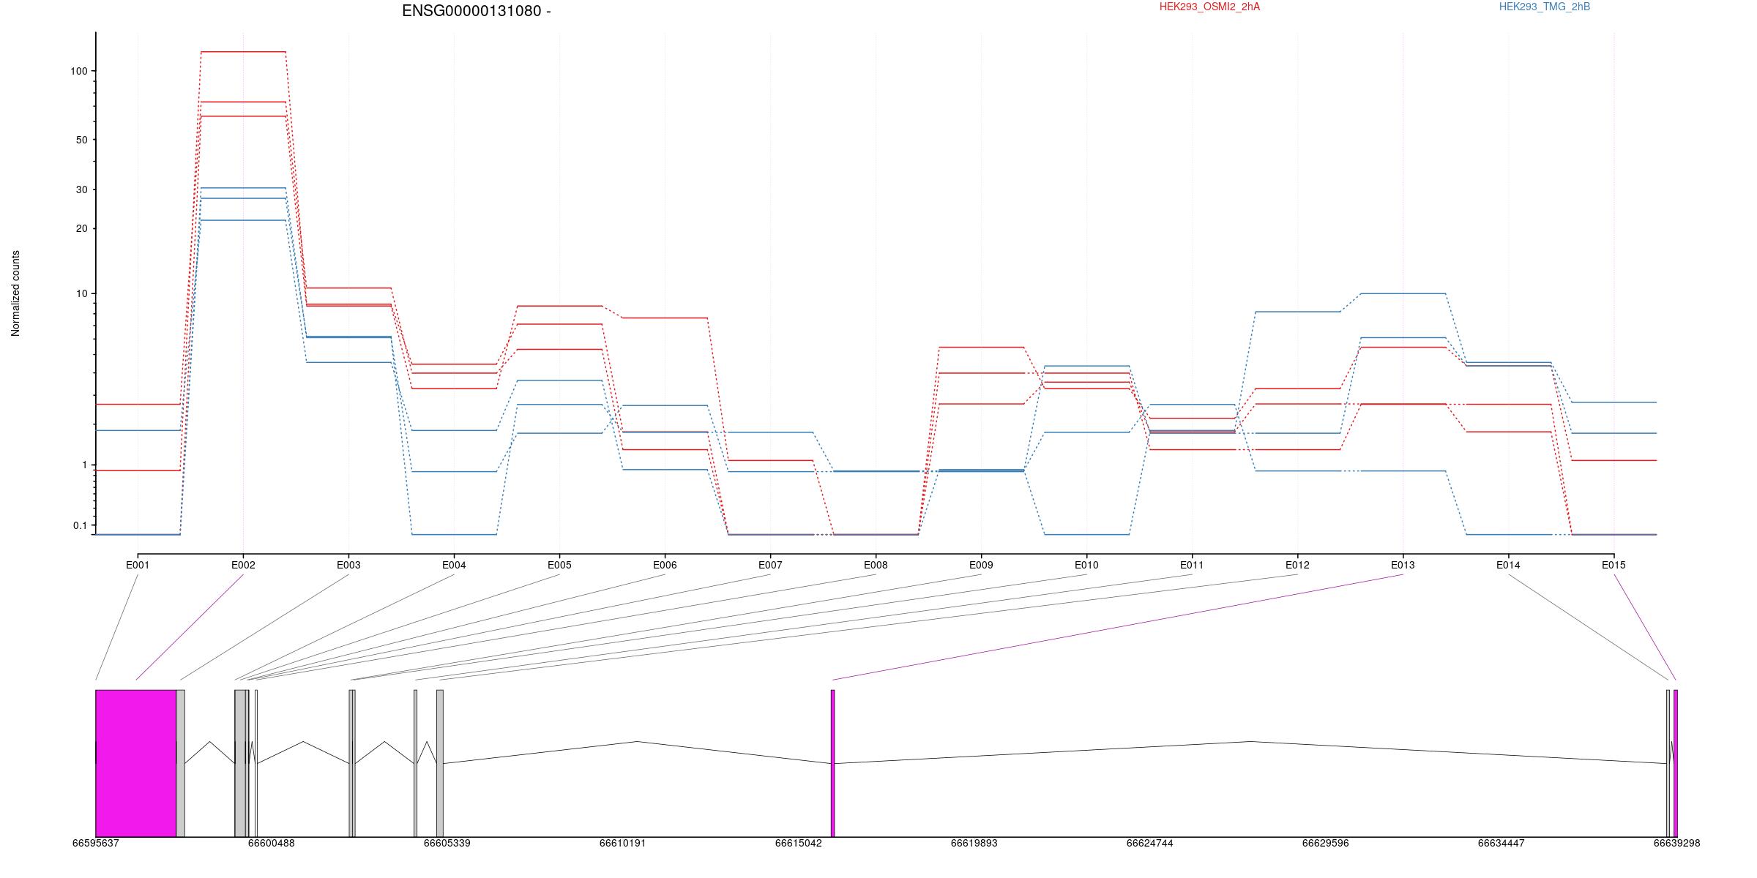Click the genomic coordinate 66639298
The image size is (1757, 878).
[1676, 843]
